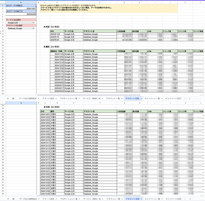Select week start 2025/01/13 cell

(x=57, y=74)
